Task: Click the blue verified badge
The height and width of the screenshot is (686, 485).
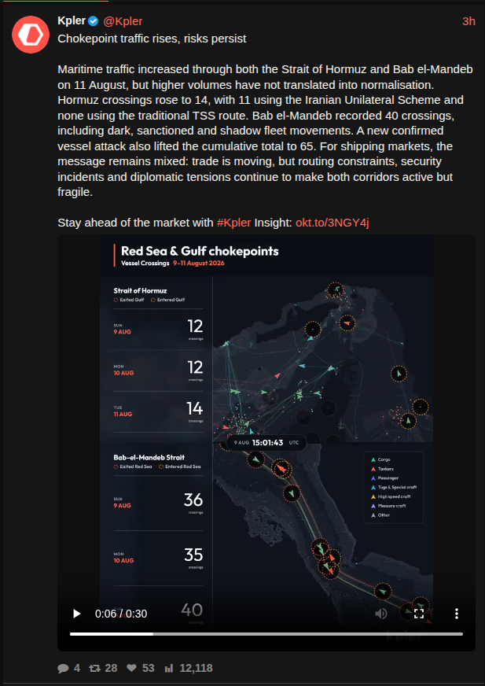Action: pyautogui.click(x=94, y=21)
